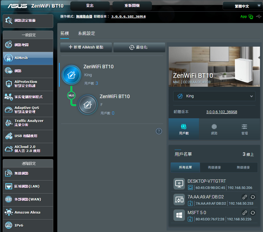
Task: Click the 重新開機 reboot button
Action: click(132, 6)
